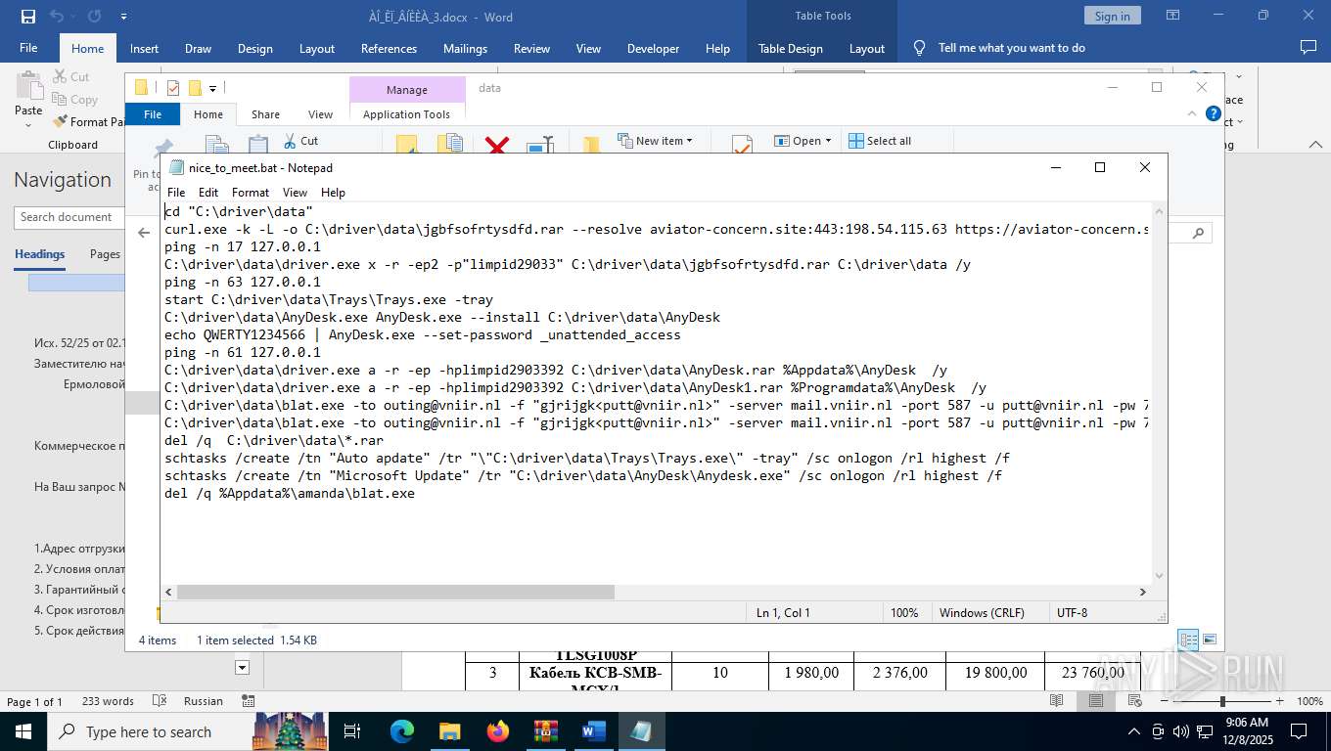Open the Customize Quick Access Toolbar dropdown in Word
Screen dimensions: 1331x751
[x=123, y=17]
